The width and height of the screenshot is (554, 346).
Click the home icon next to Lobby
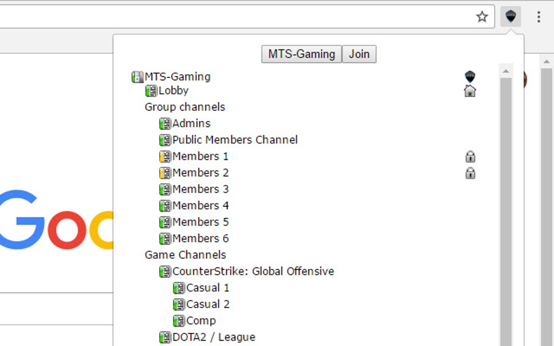point(469,91)
